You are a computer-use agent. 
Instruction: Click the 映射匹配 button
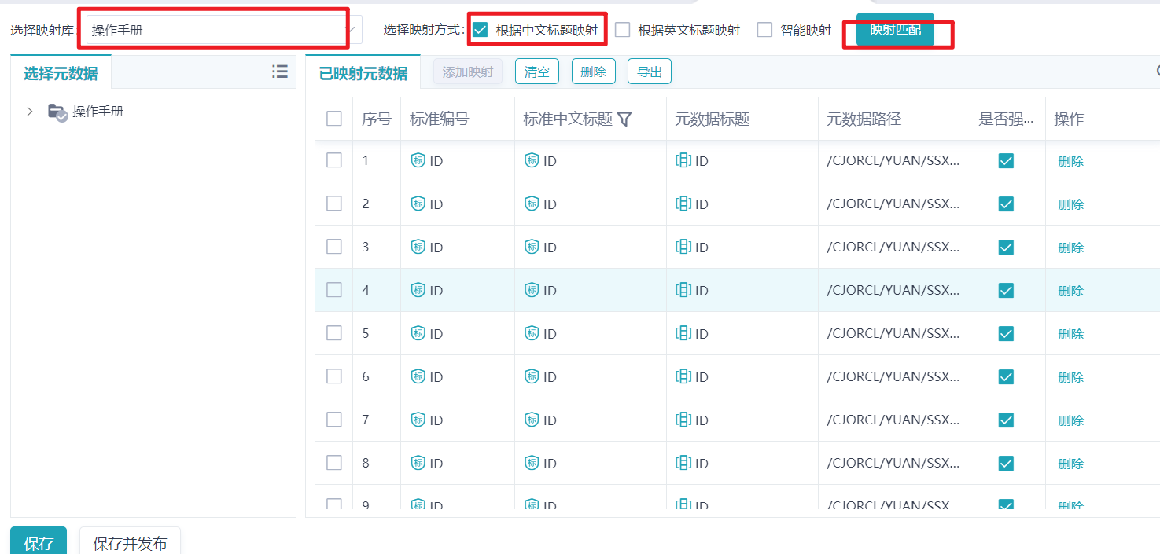895,30
